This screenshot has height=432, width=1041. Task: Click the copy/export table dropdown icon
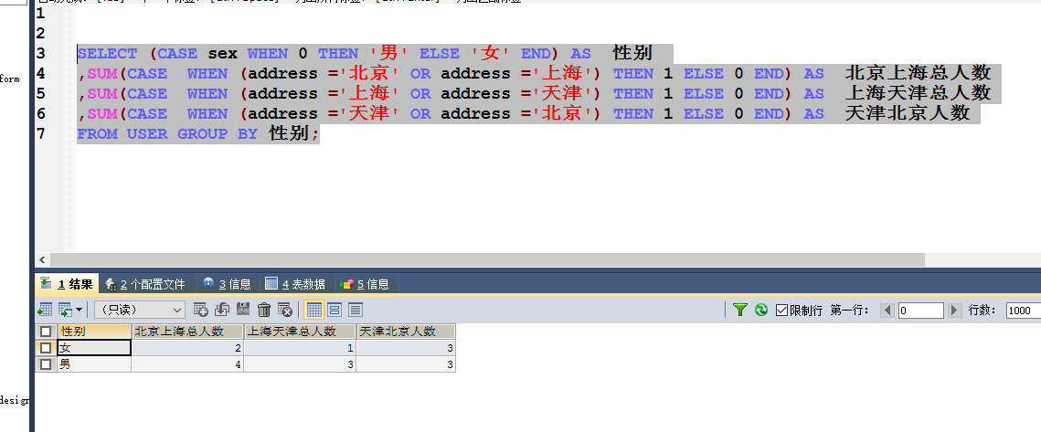point(69,310)
